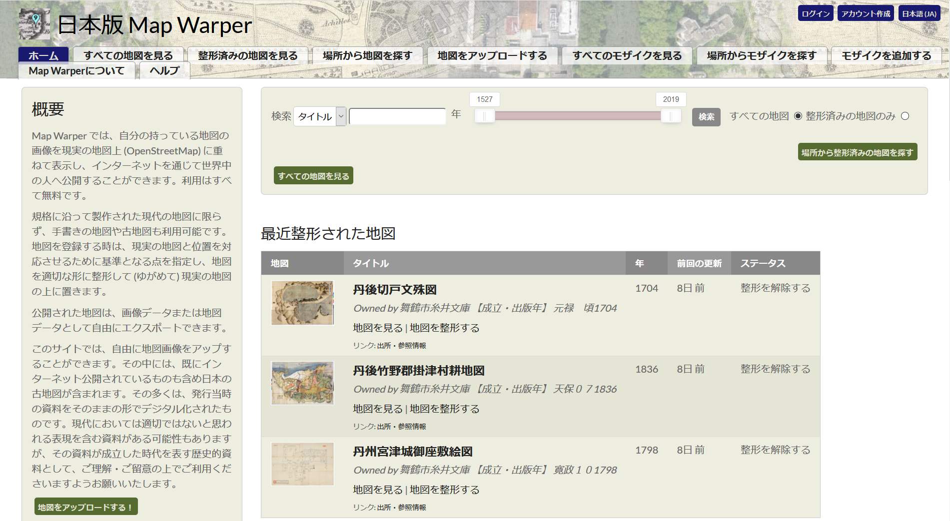
Task: Select the すべての地図 radio button
Action: pos(798,116)
